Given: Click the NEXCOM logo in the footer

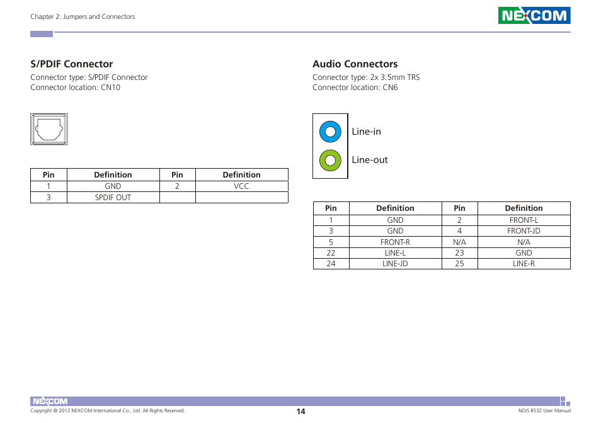Looking at the screenshot, I should point(50,401).
